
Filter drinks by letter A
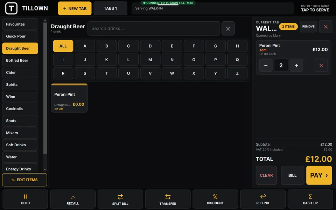point(85,46)
